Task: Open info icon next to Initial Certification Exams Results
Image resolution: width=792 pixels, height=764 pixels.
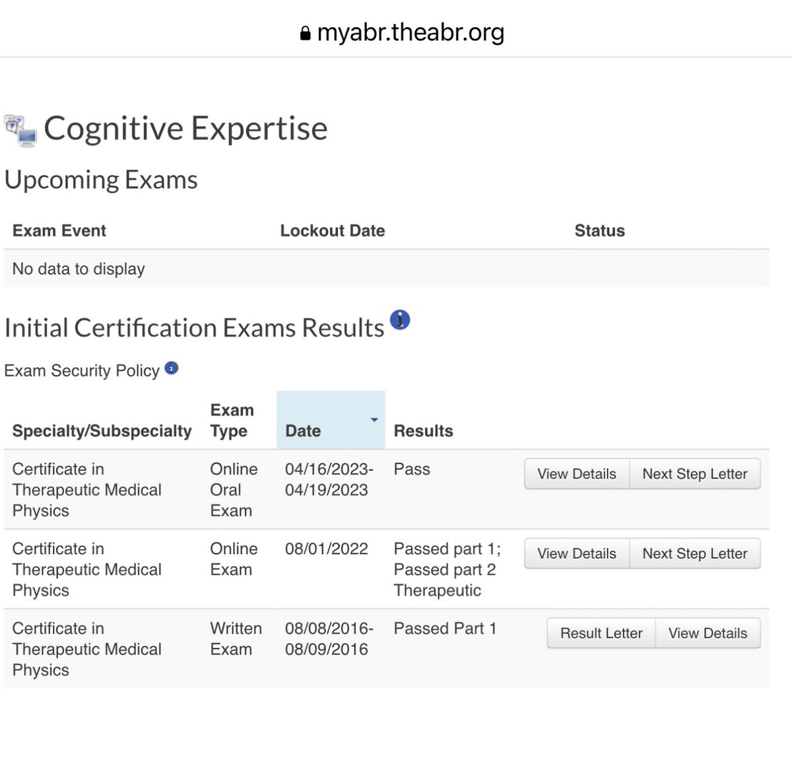Action: [400, 320]
